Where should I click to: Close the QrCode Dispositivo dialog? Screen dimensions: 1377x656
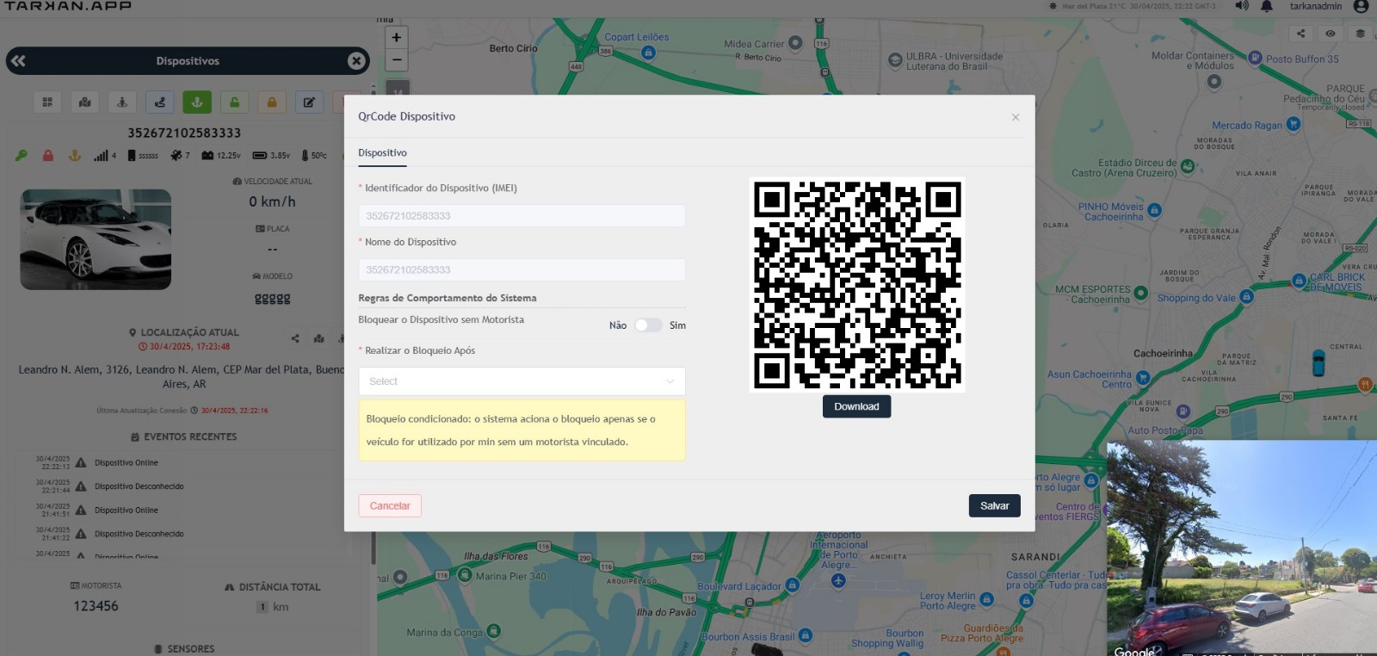(x=1016, y=117)
